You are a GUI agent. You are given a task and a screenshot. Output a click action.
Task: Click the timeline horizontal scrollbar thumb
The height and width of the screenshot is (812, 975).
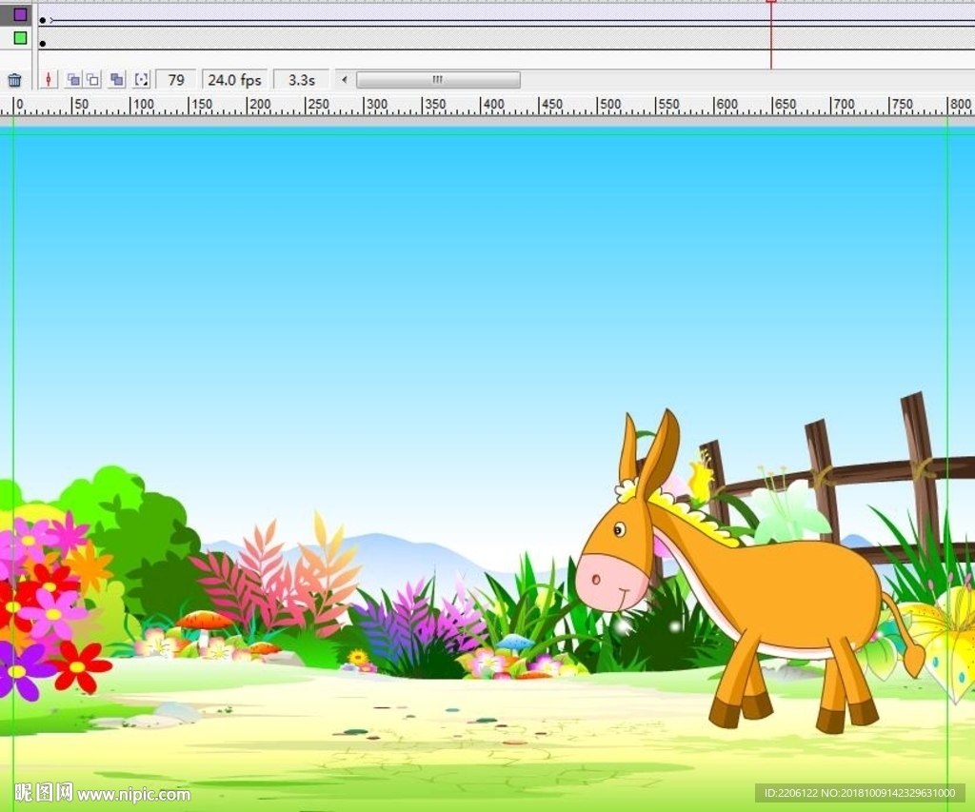438,80
